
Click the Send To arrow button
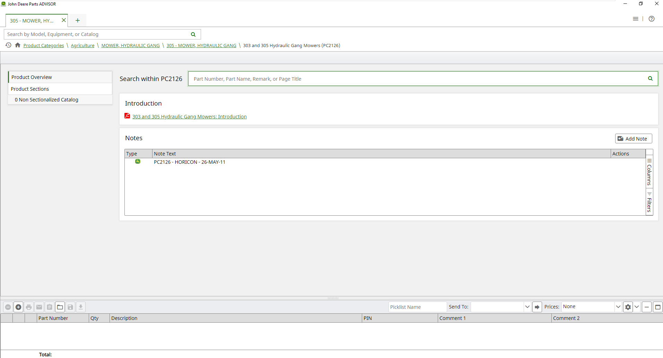click(x=537, y=307)
